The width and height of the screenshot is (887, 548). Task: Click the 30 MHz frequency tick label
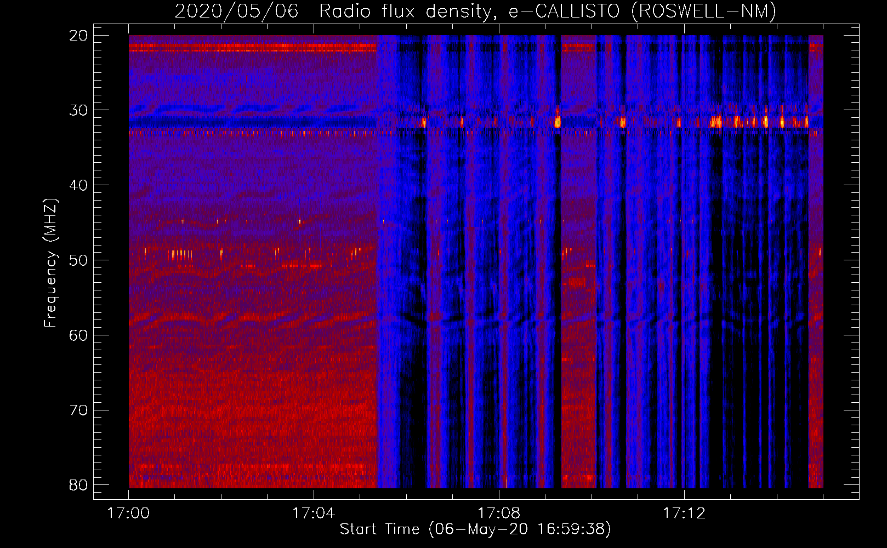click(79, 111)
